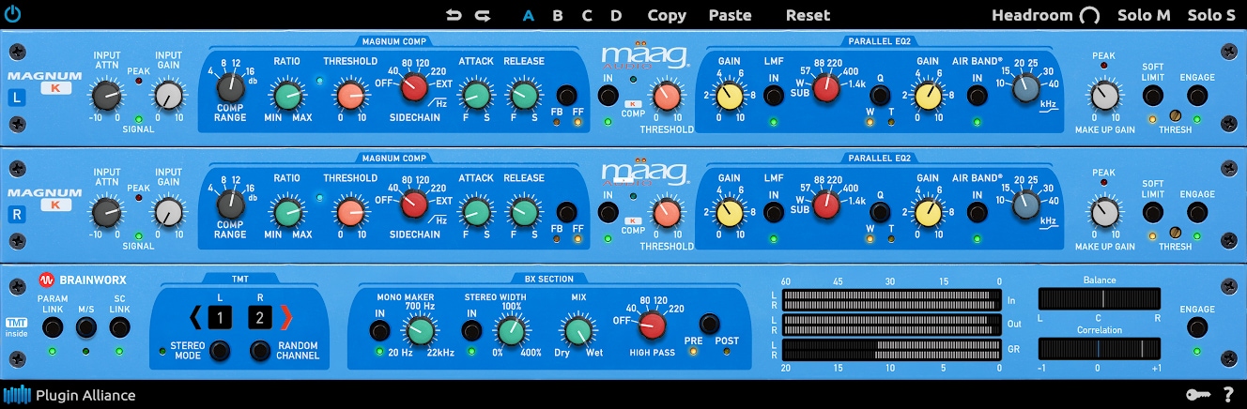Click the Brainworx logo
1247x409 pixels.
point(83,280)
